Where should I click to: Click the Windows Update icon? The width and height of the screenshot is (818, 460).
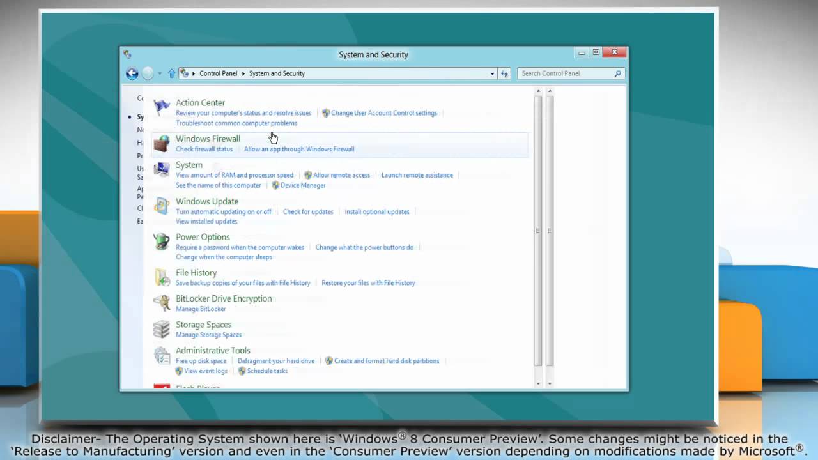pyautogui.click(x=162, y=206)
